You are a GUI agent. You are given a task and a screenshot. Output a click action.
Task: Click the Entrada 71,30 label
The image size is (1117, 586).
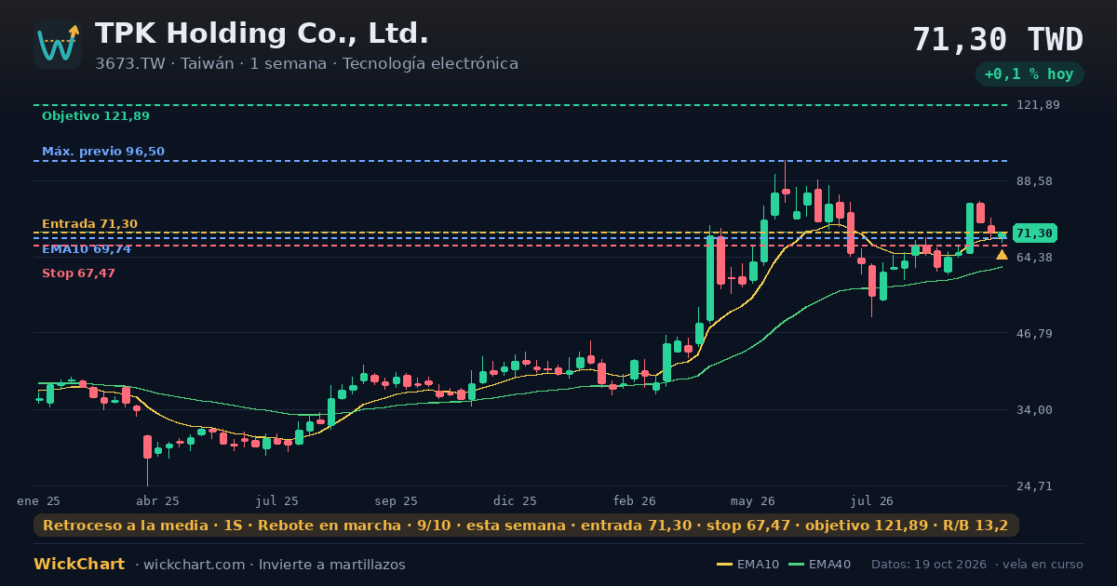(x=89, y=224)
